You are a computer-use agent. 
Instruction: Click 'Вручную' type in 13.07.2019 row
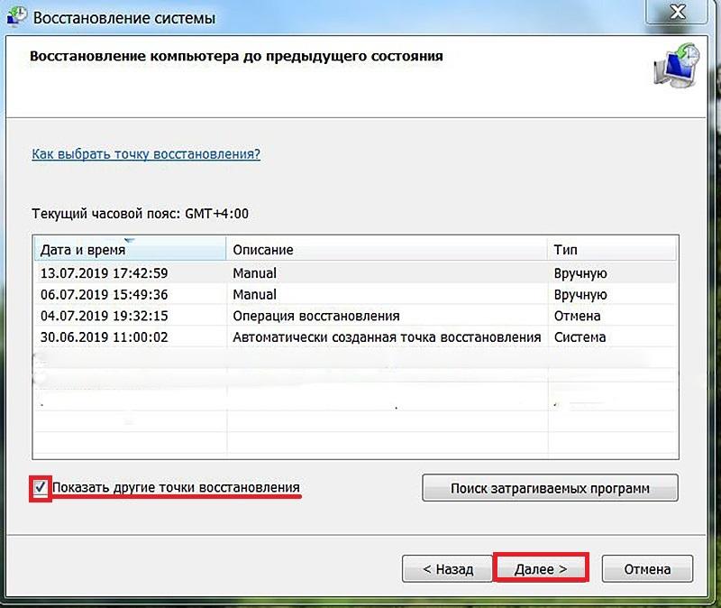(x=580, y=273)
